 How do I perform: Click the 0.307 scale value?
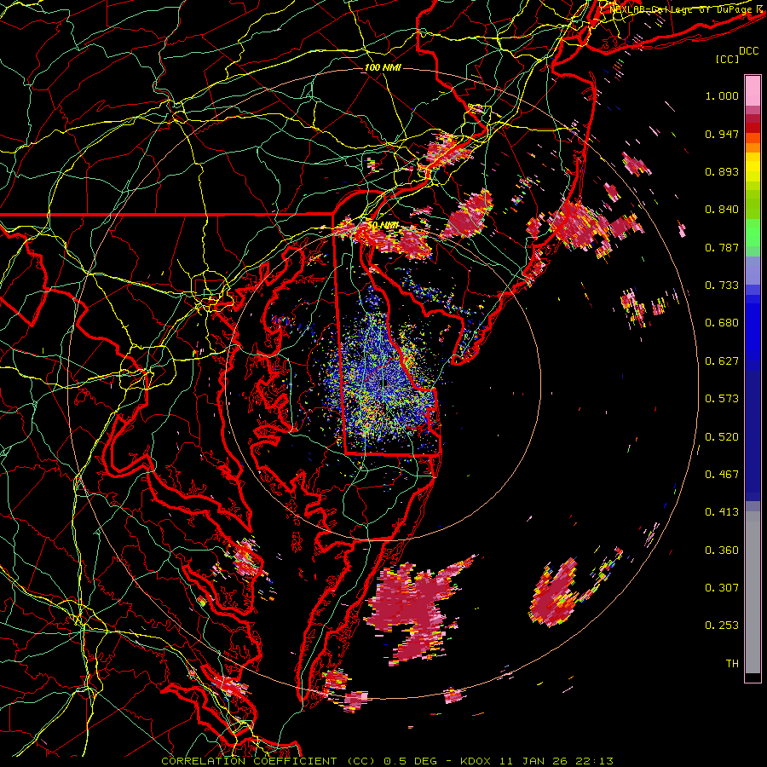tap(722, 588)
